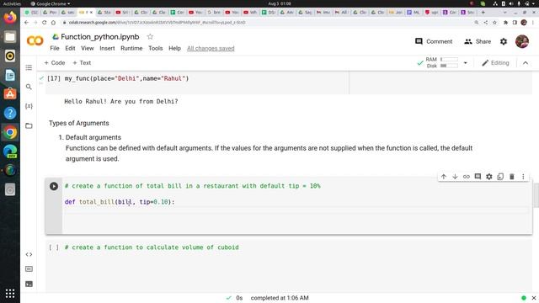Open the File menu

pos(55,49)
